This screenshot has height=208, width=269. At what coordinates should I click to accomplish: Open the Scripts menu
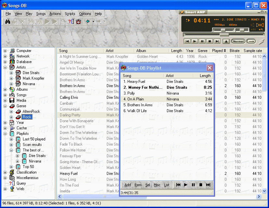coord(70,14)
